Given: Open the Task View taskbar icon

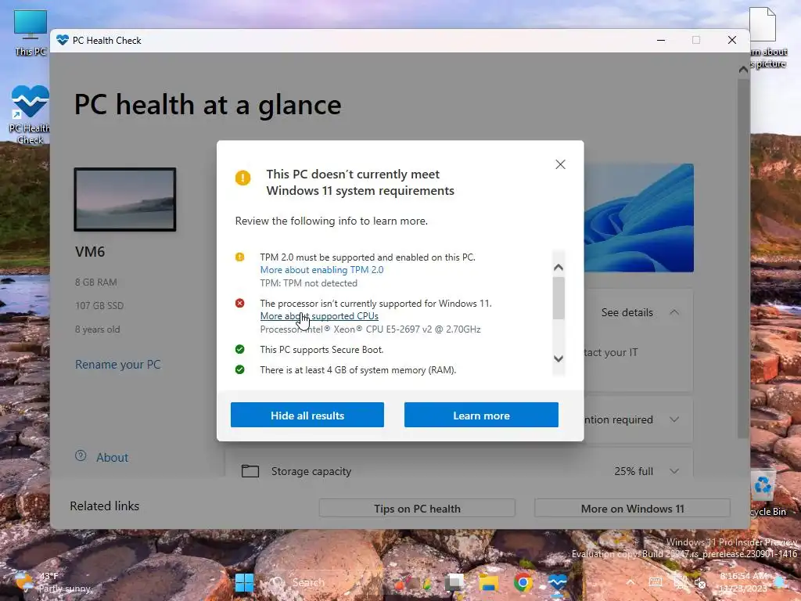Looking at the screenshot, I should tap(454, 582).
